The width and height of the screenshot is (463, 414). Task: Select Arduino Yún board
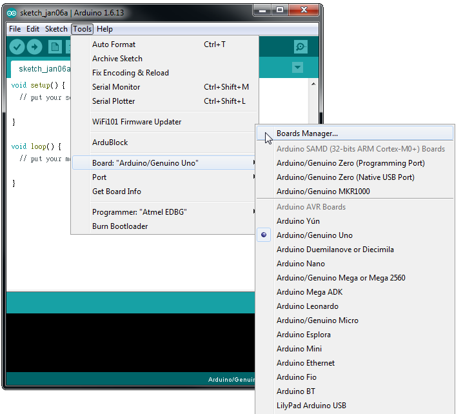click(x=355, y=221)
